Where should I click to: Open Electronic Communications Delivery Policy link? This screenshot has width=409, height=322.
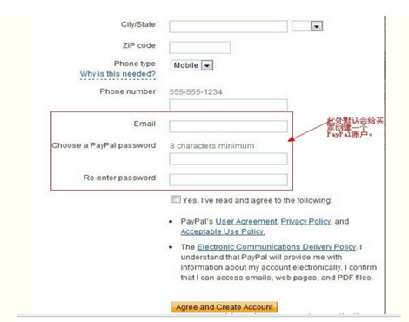point(277,247)
